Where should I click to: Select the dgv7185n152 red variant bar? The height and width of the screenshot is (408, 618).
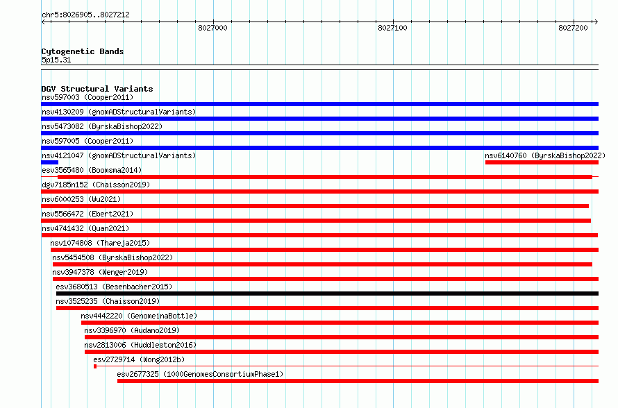click(319, 192)
